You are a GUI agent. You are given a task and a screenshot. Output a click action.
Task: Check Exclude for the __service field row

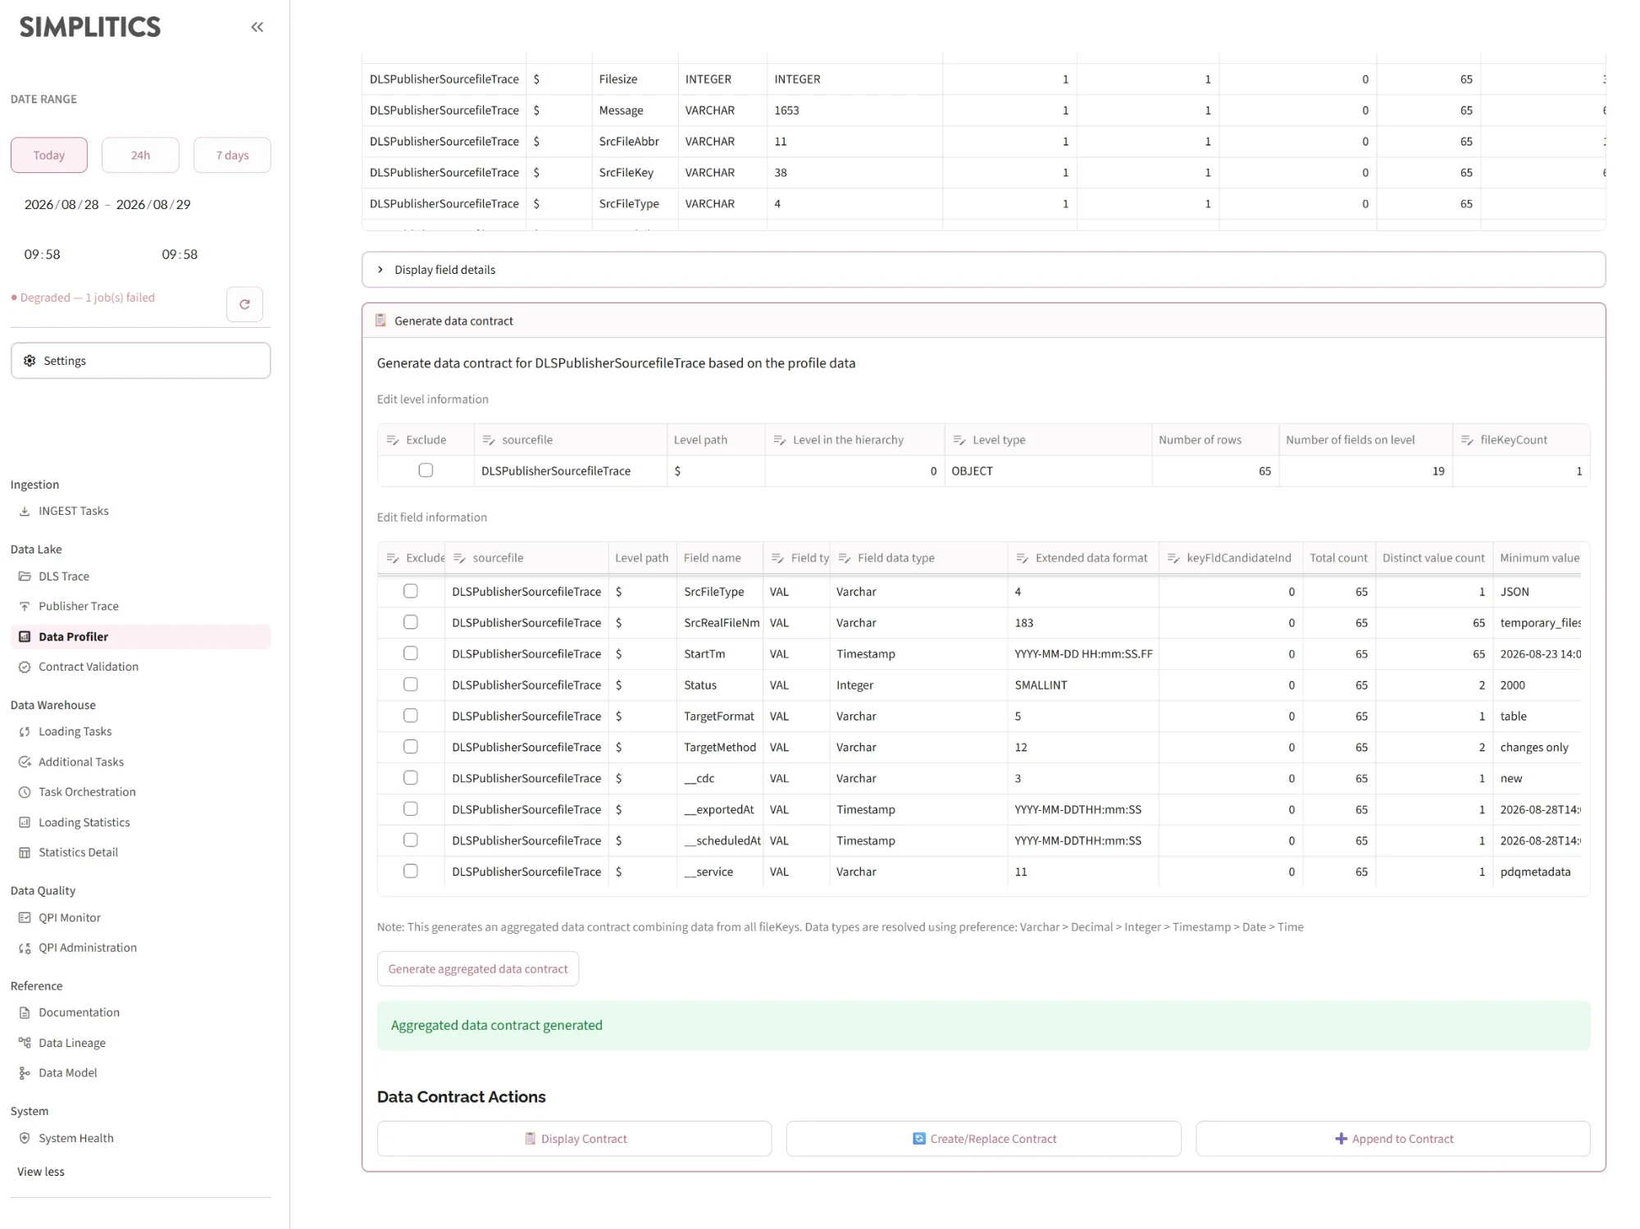(x=411, y=872)
